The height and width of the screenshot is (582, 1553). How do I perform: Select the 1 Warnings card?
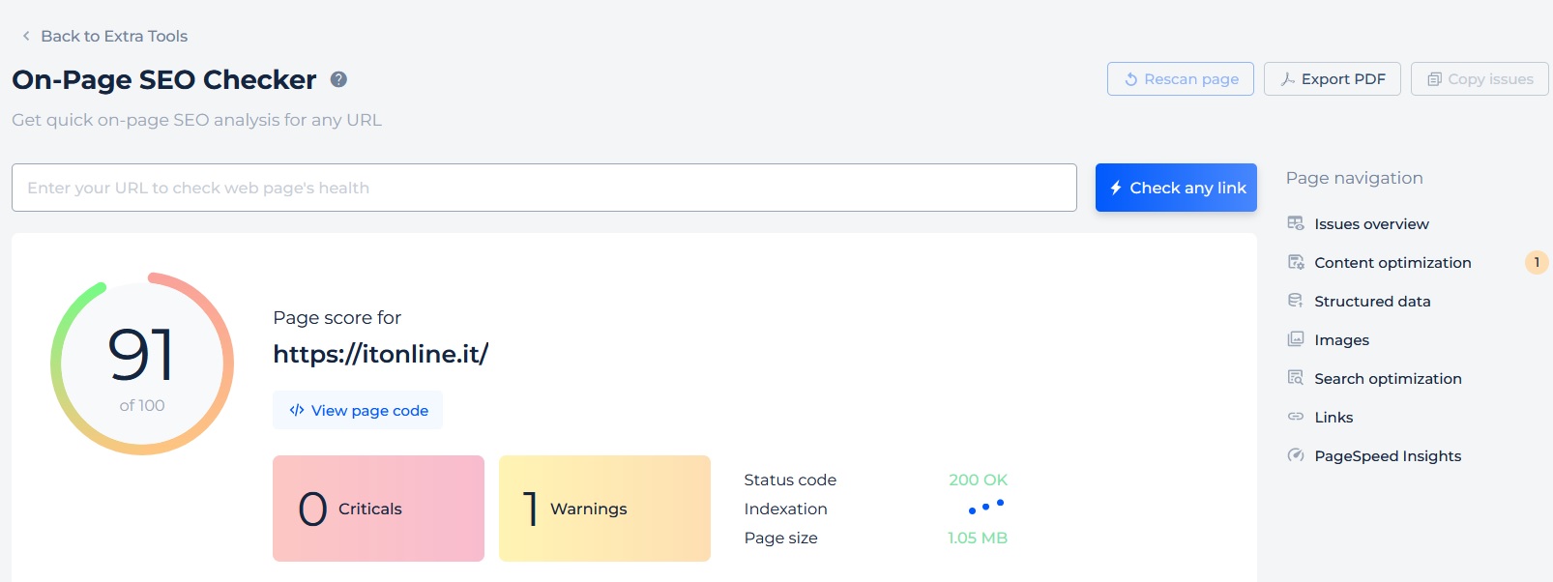coord(604,509)
